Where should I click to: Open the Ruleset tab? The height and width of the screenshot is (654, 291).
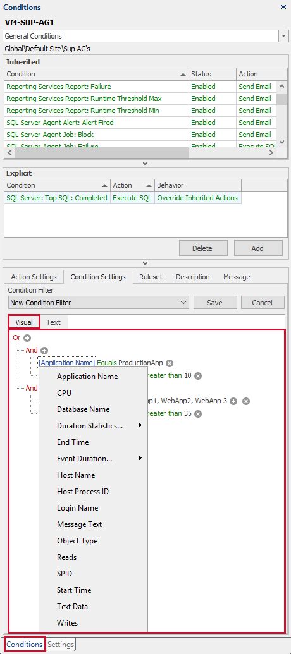click(151, 277)
